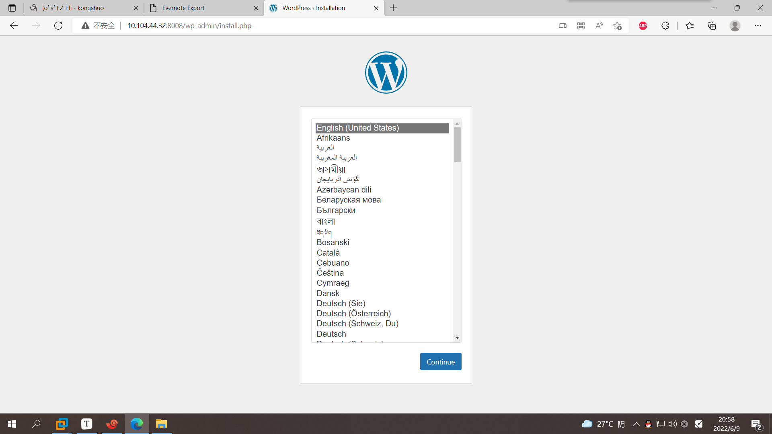Add this page to favorites
Screen dimensions: 772x434
point(618,26)
